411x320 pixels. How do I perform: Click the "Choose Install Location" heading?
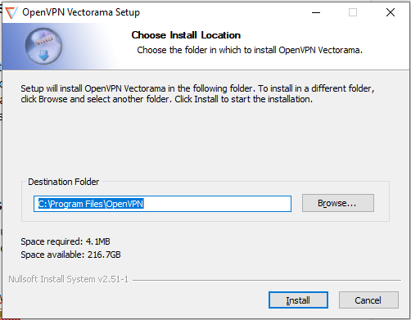[x=186, y=35]
